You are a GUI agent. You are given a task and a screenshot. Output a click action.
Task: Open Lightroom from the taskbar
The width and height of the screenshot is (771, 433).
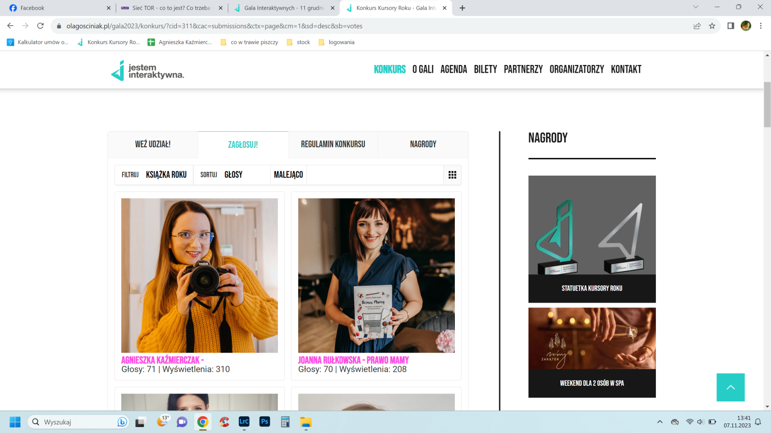pyautogui.click(x=243, y=422)
